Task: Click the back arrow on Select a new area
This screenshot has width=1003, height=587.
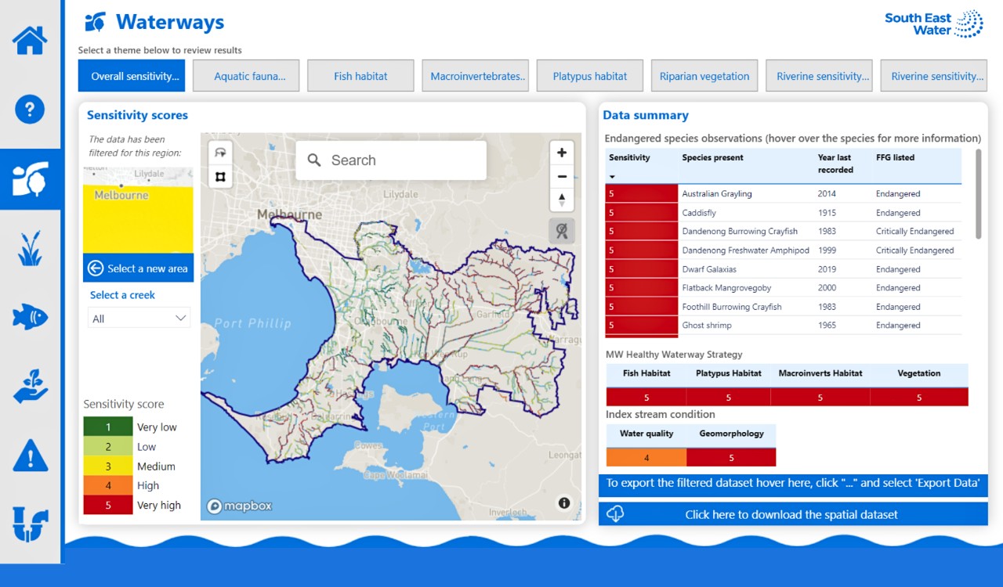Action: (x=96, y=268)
